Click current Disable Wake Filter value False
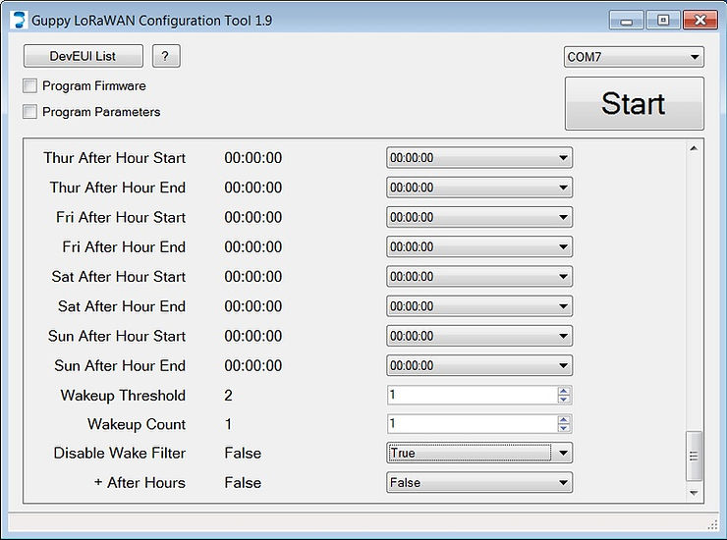 tap(243, 453)
